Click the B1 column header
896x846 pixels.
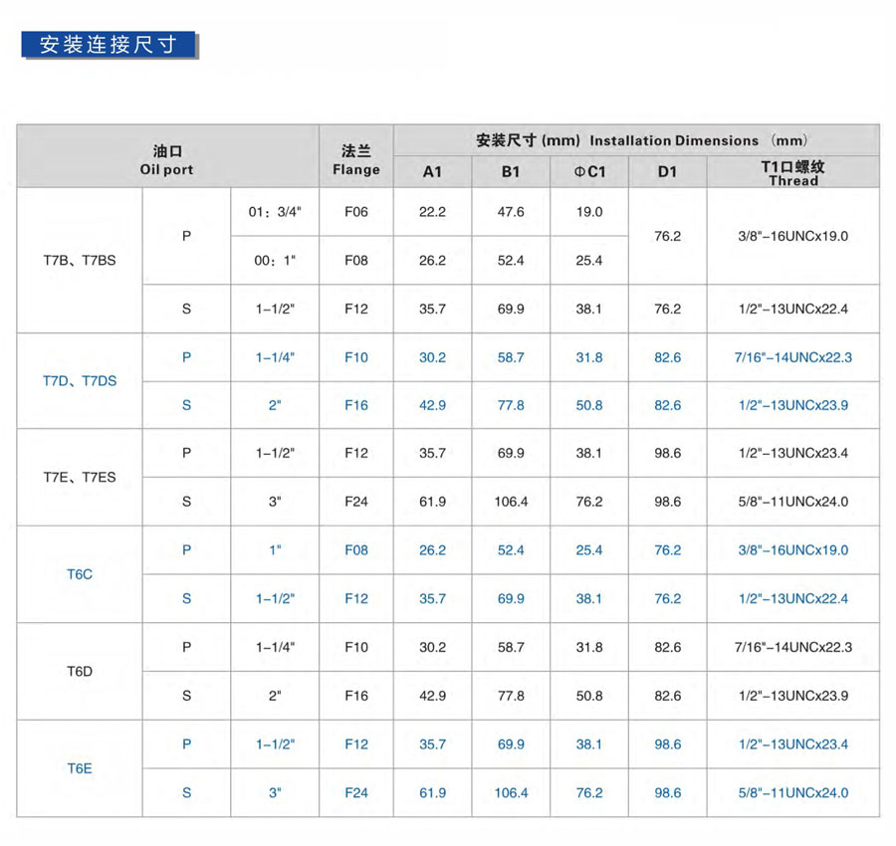511,171
